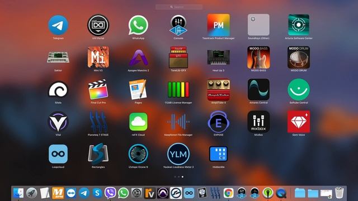Viewport: 358px width, 201px height.
Task: Open iZotope Ozone 9
Action: [138, 154]
